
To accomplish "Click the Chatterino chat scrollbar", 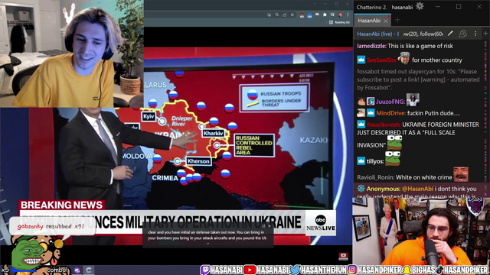I will tap(485, 118).
